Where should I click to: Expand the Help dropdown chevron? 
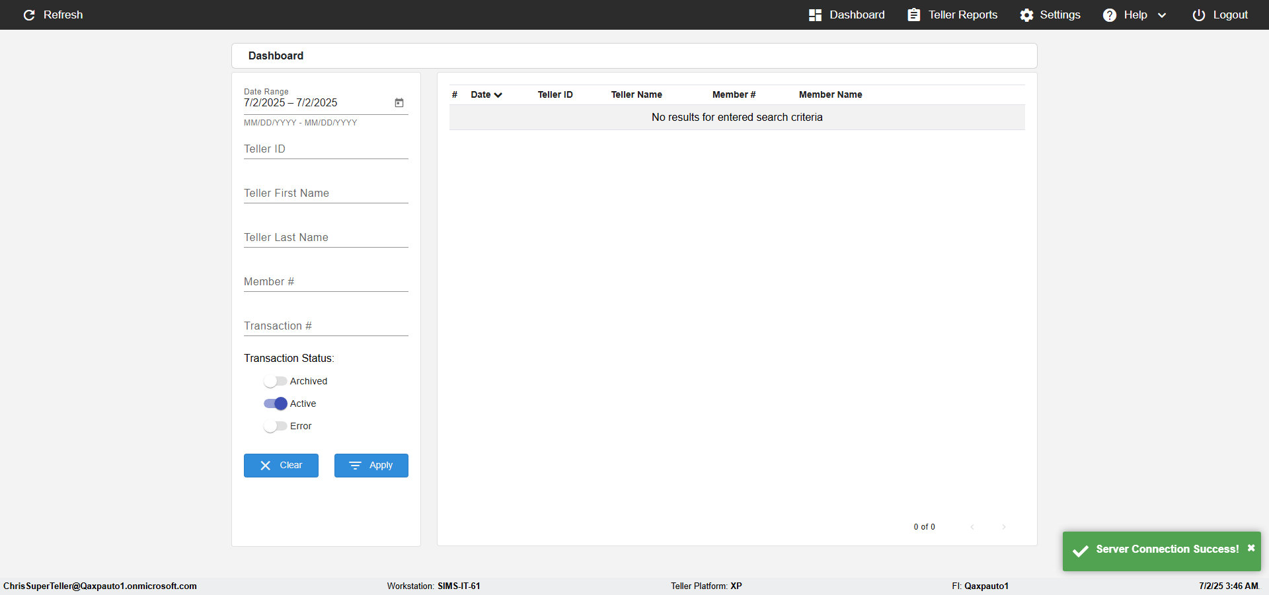[1162, 15]
